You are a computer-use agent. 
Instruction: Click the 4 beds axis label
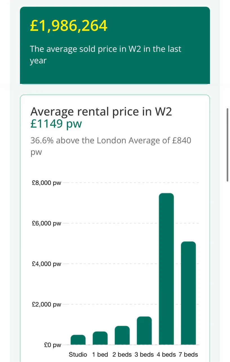pos(166,354)
